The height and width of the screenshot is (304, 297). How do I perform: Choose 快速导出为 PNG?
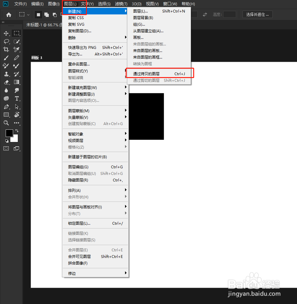(95, 47)
